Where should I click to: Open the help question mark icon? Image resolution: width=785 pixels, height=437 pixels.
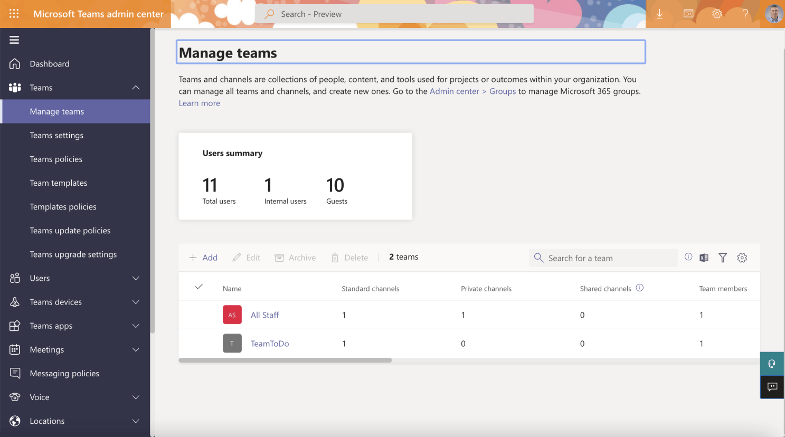point(745,14)
